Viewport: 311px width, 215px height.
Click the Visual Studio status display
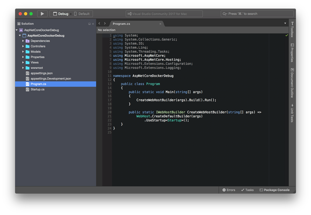coord(164,14)
